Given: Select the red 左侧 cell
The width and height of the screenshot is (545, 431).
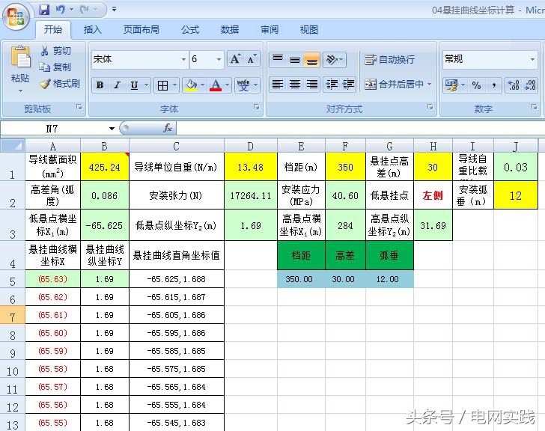Looking at the screenshot, I should pyautogui.click(x=433, y=195).
